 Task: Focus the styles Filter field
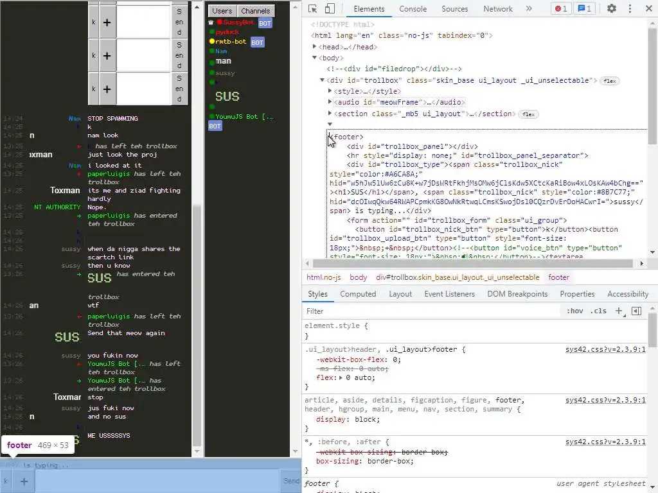tap(432, 311)
